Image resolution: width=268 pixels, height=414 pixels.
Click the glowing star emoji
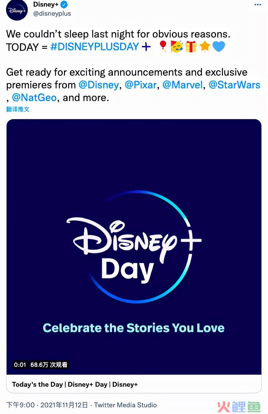click(x=205, y=47)
